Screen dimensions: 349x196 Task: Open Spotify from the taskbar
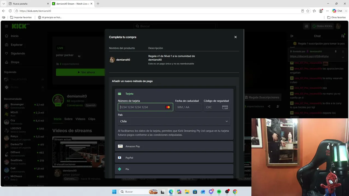219,192
